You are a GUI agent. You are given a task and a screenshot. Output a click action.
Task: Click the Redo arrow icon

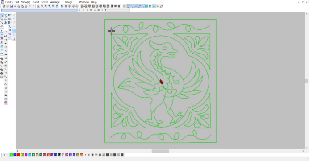(33, 6)
